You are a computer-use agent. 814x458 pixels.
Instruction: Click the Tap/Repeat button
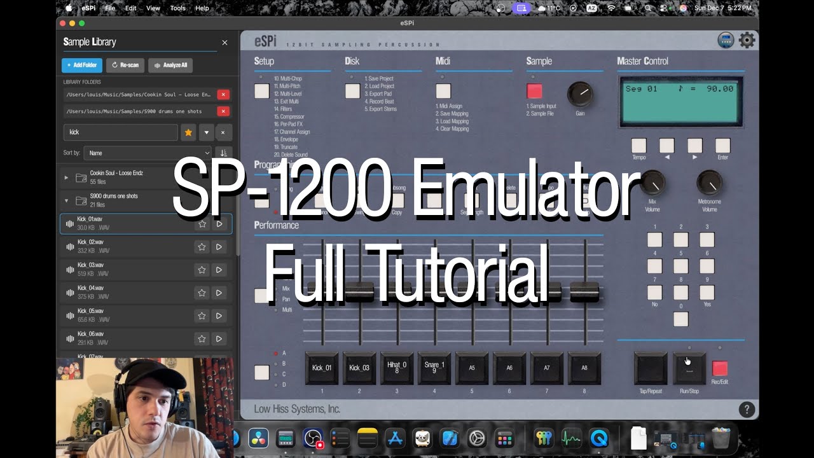650,368
